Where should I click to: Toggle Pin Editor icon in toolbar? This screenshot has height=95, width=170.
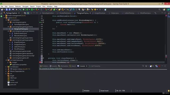pos(105,9)
